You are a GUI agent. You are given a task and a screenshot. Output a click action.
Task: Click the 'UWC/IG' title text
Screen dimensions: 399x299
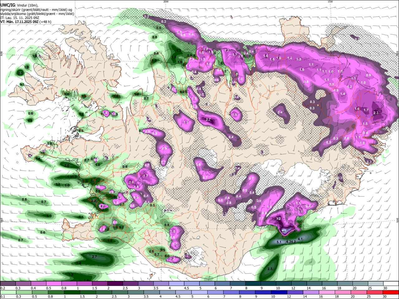pyautogui.click(x=7, y=5)
